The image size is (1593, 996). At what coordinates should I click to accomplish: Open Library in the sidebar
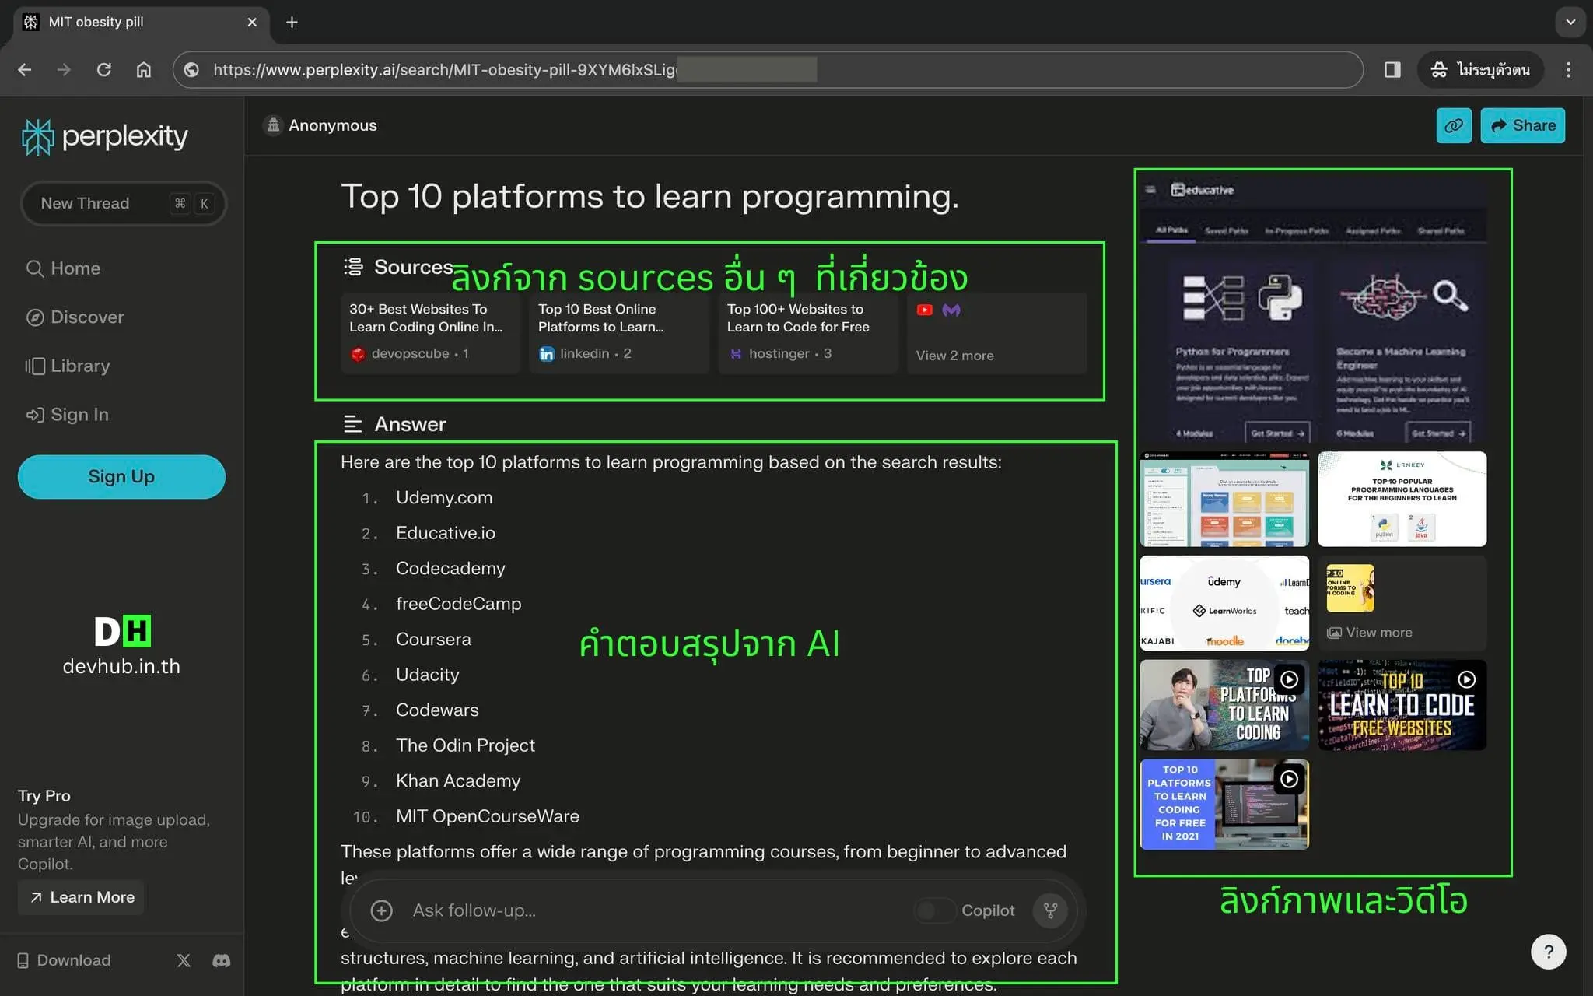(68, 366)
